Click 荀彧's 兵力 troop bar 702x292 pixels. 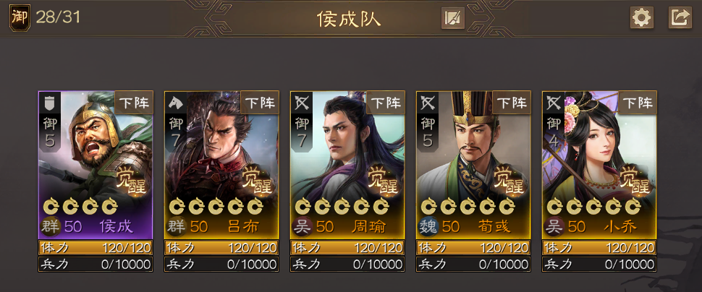(473, 264)
